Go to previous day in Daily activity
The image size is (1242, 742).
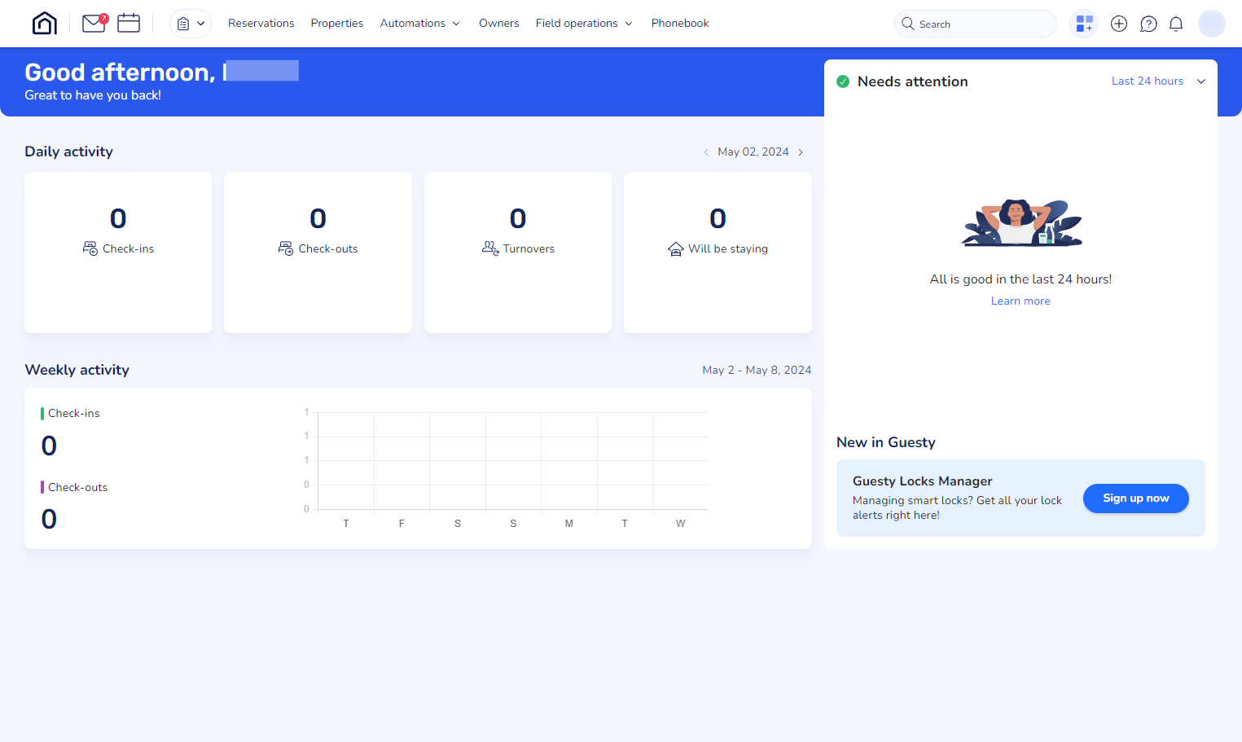[706, 152]
